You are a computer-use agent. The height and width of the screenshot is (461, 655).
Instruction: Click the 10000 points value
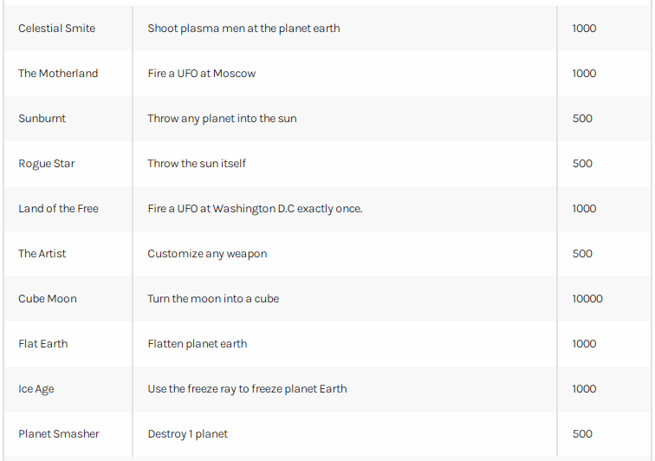click(587, 299)
